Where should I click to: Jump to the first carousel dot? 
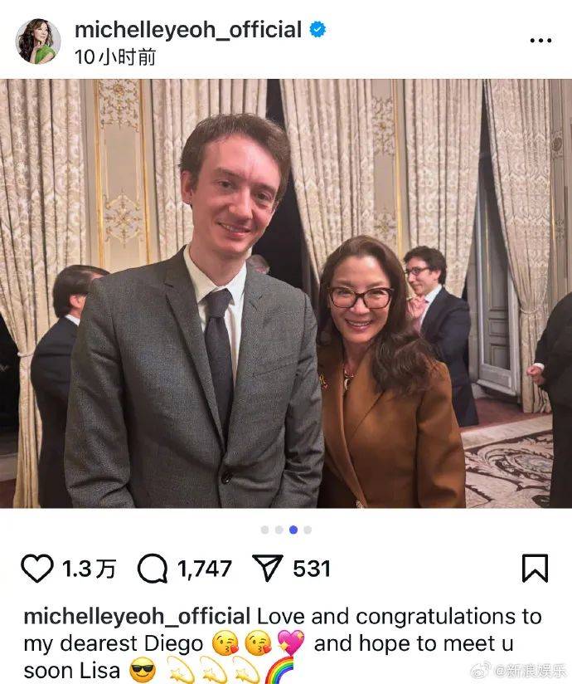[265, 530]
